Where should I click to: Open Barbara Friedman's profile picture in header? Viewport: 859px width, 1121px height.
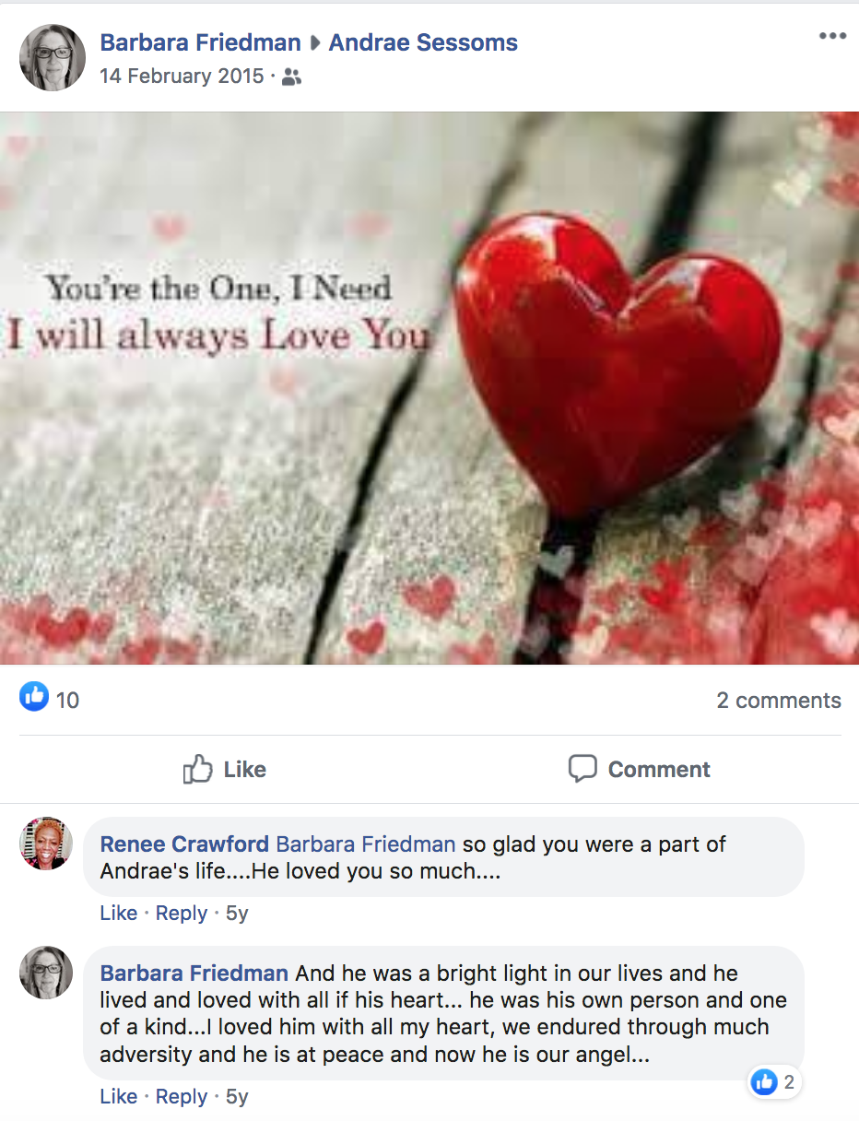point(53,57)
